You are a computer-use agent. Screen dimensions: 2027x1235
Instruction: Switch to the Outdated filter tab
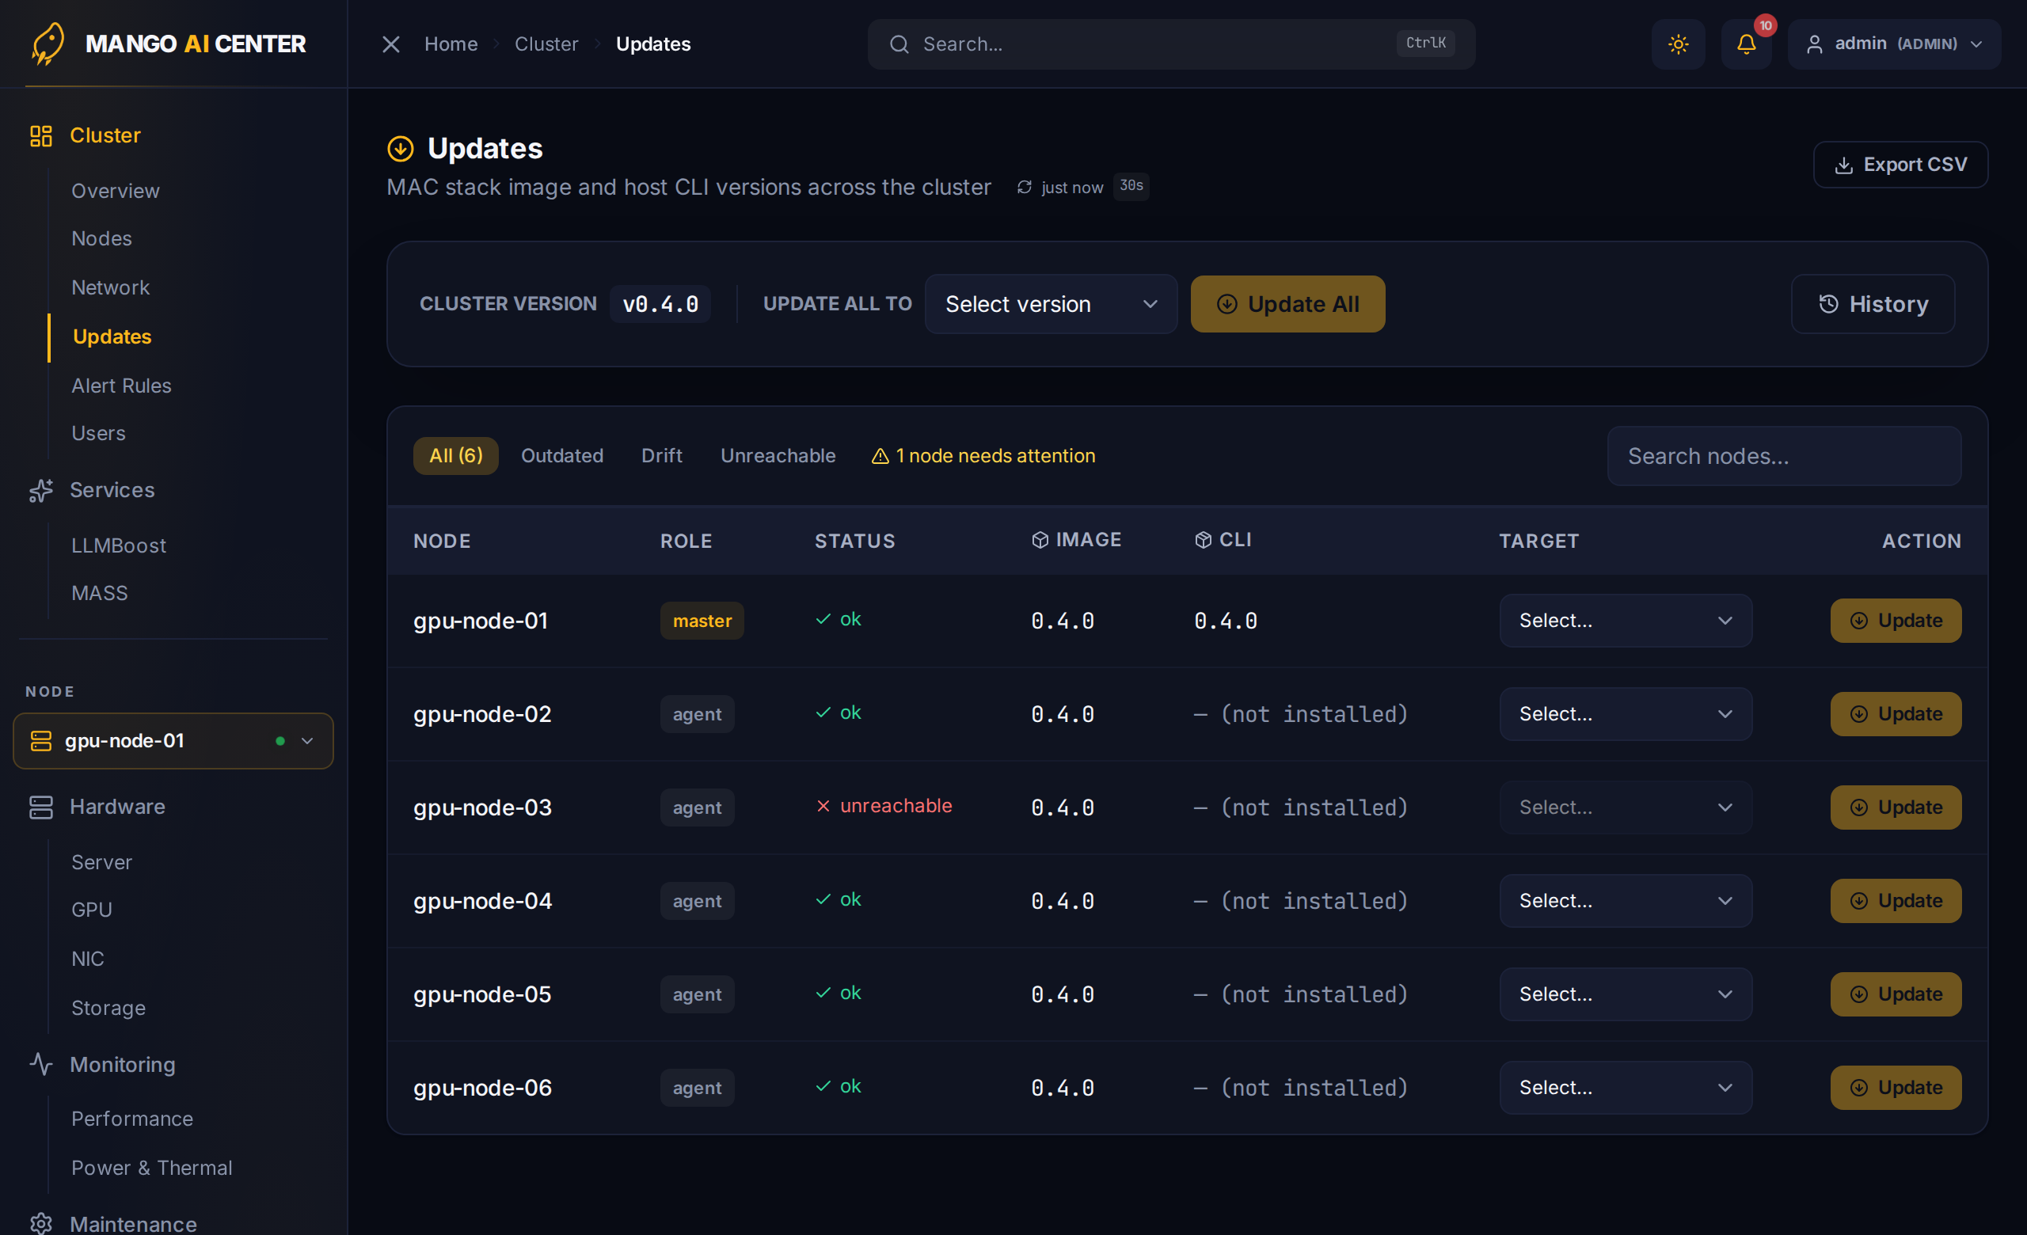[562, 456]
